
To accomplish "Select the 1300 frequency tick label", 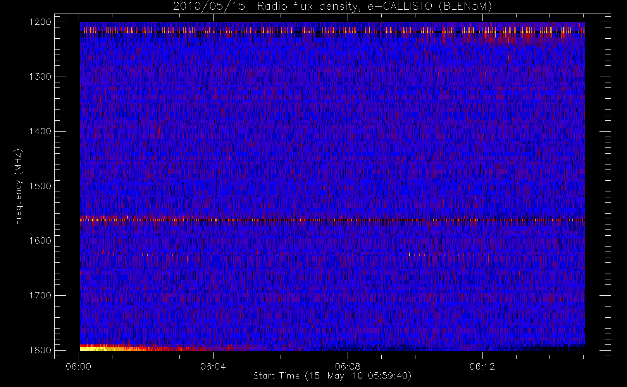I will coord(40,77).
